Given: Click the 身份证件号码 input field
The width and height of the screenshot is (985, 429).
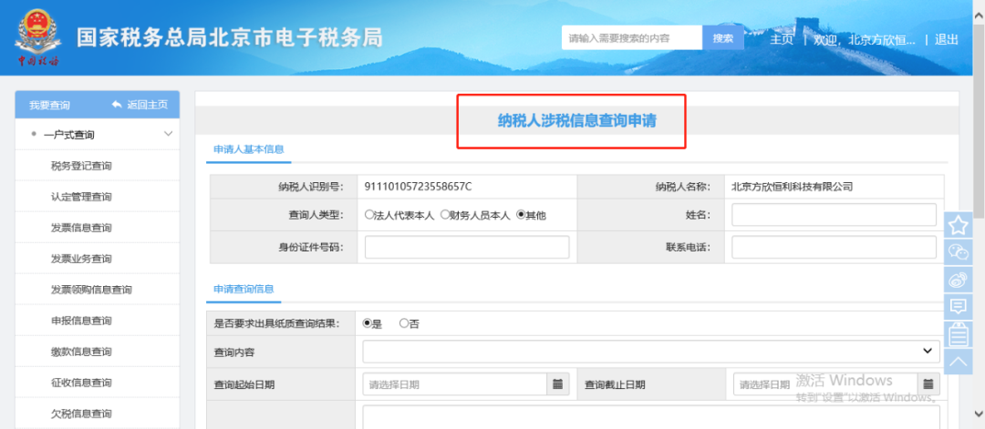Looking at the screenshot, I should point(467,247).
